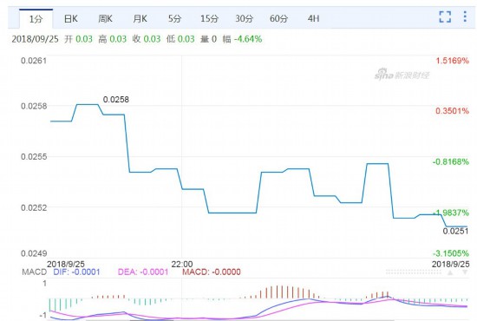Switch to the 1分 chart tab

point(36,19)
